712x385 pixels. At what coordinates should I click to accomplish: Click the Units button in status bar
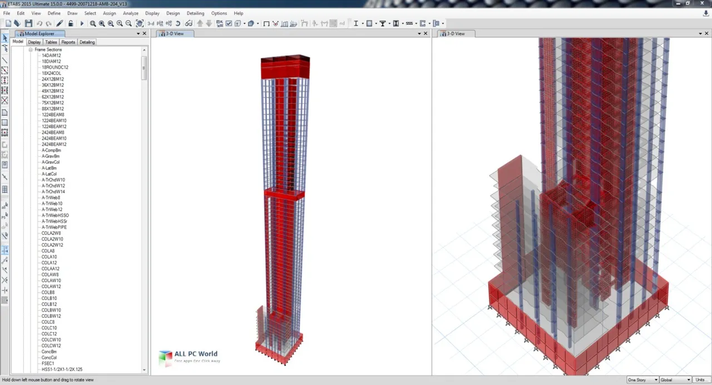701,380
